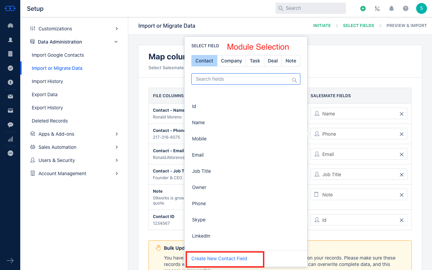Open the notifications bell icon

pos(391,8)
